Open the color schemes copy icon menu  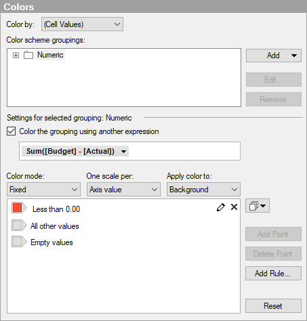click(258, 206)
